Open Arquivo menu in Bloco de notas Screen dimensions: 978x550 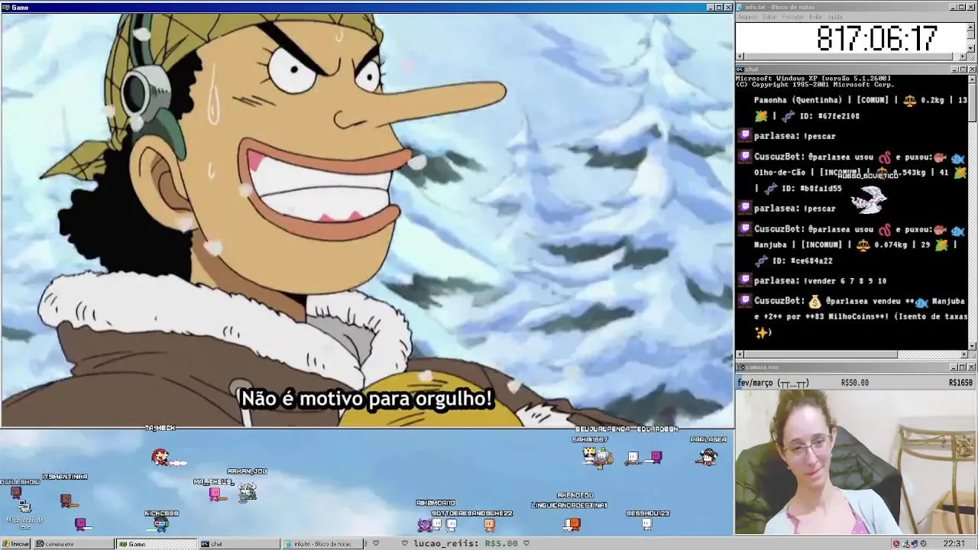(x=746, y=17)
